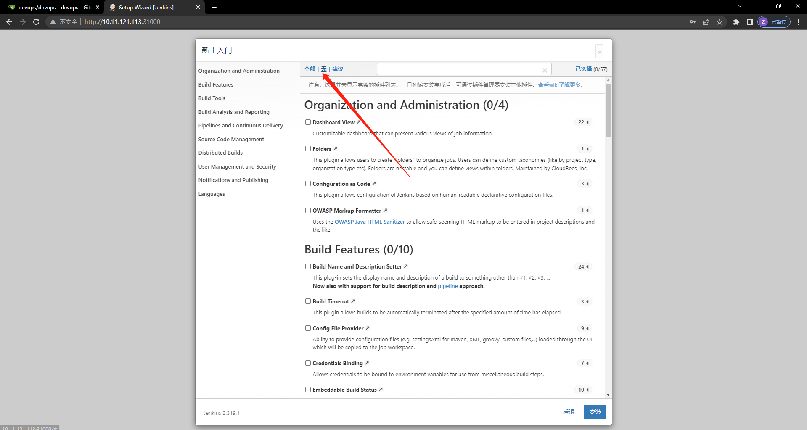Deselect all plugins with 无 link
This screenshot has height=430, width=807.
coord(323,69)
